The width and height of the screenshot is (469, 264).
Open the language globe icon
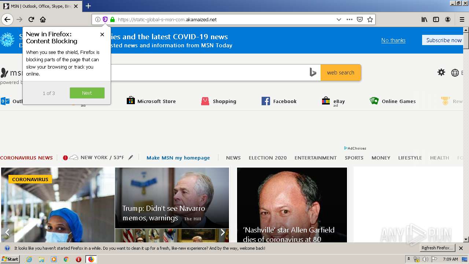click(455, 73)
